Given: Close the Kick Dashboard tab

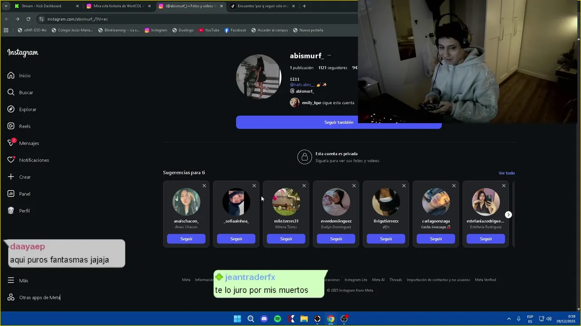Looking at the screenshot, I should 77,6.
